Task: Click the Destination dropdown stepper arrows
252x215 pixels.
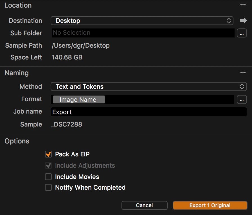Action: (229, 21)
